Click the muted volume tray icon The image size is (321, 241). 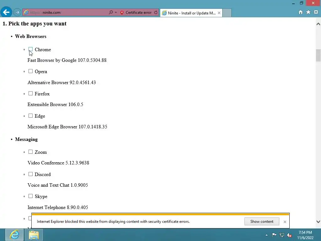289,235
